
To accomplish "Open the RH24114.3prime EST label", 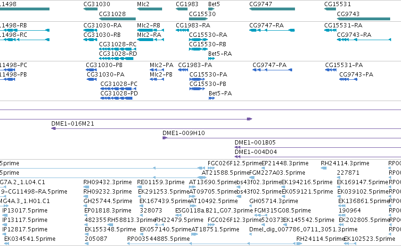I will click(345, 163).
